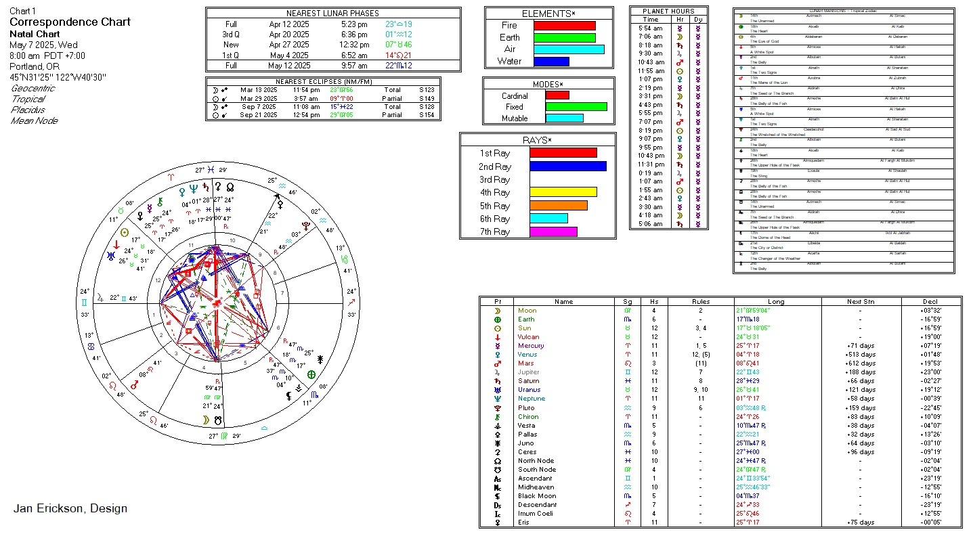Select the Jan Erickson, Design credit text

[70, 508]
